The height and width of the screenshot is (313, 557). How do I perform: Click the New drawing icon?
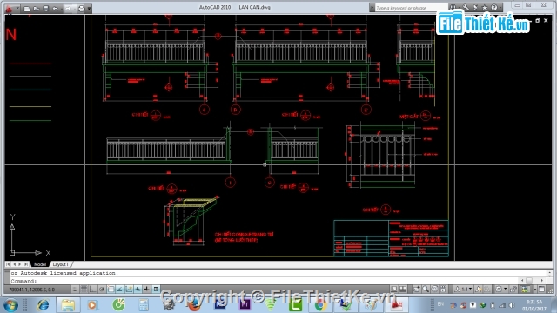[x=27, y=9]
